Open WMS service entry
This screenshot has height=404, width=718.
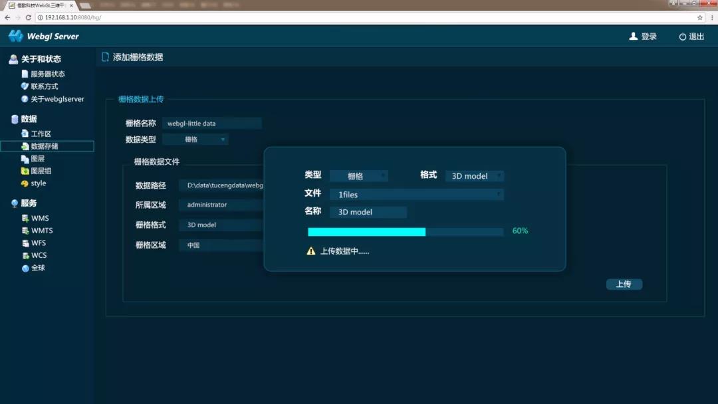(x=40, y=218)
